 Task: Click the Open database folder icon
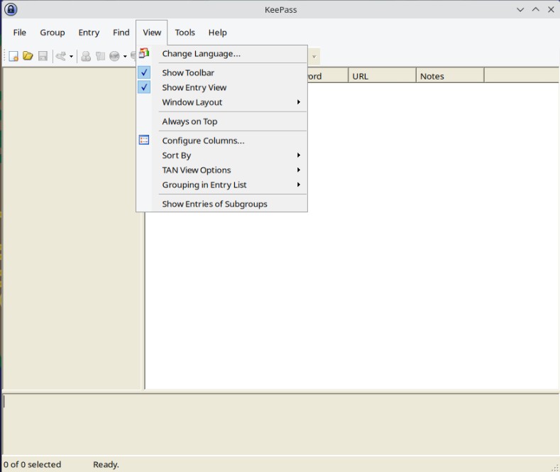click(x=28, y=56)
